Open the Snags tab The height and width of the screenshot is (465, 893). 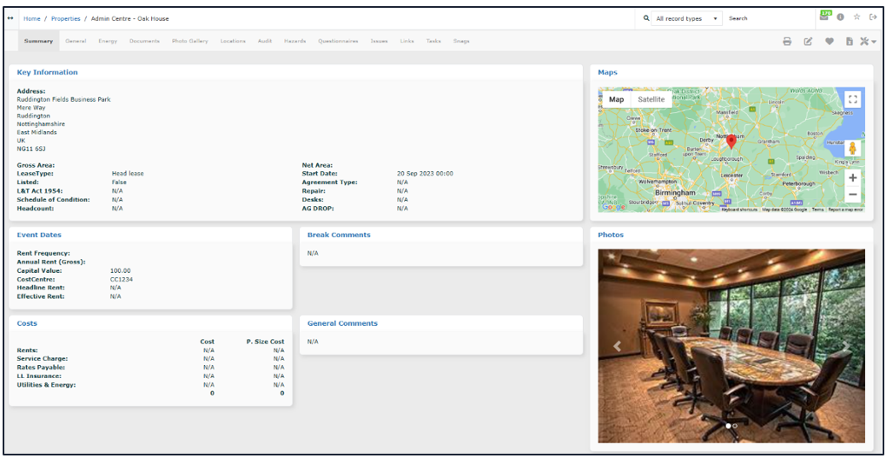pos(461,41)
